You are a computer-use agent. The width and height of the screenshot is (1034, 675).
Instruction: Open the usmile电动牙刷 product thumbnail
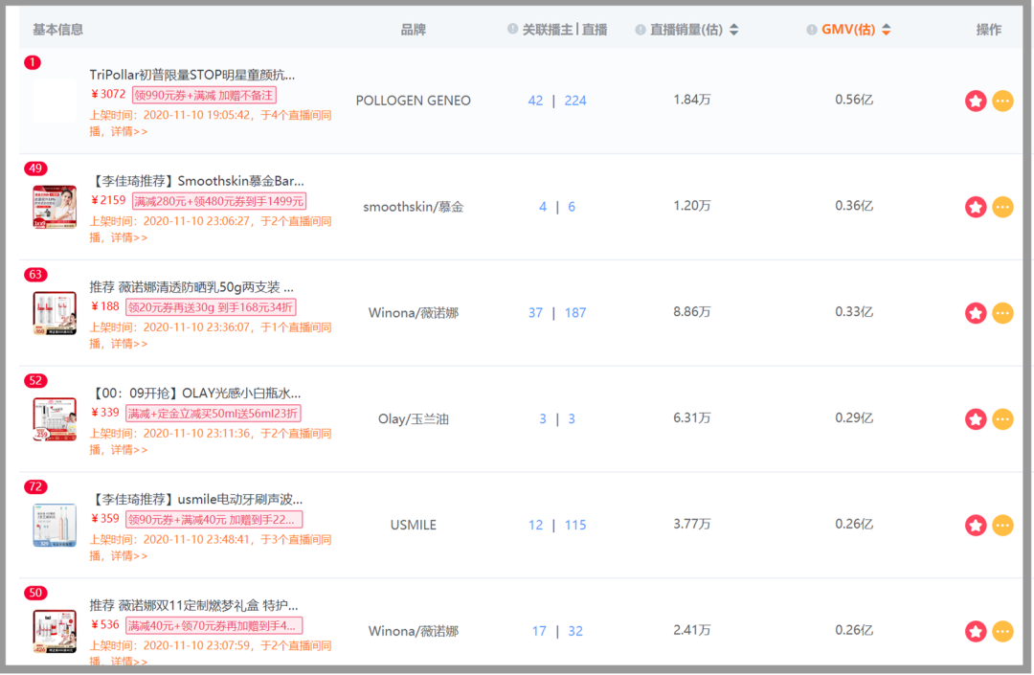55,526
